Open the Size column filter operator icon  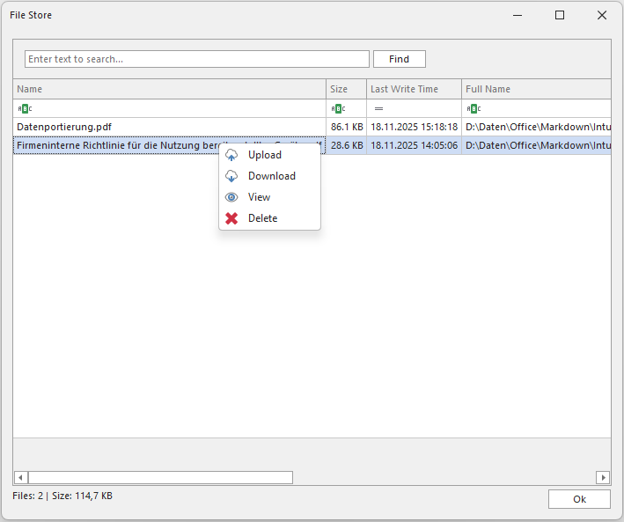pos(338,108)
